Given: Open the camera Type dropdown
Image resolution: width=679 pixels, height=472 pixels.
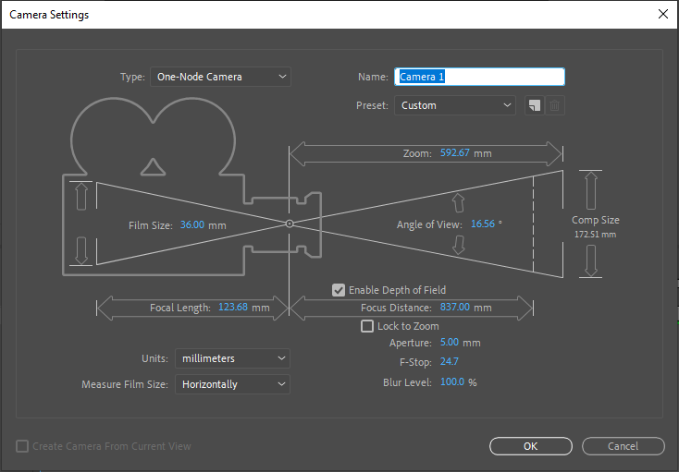Looking at the screenshot, I should point(220,77).
